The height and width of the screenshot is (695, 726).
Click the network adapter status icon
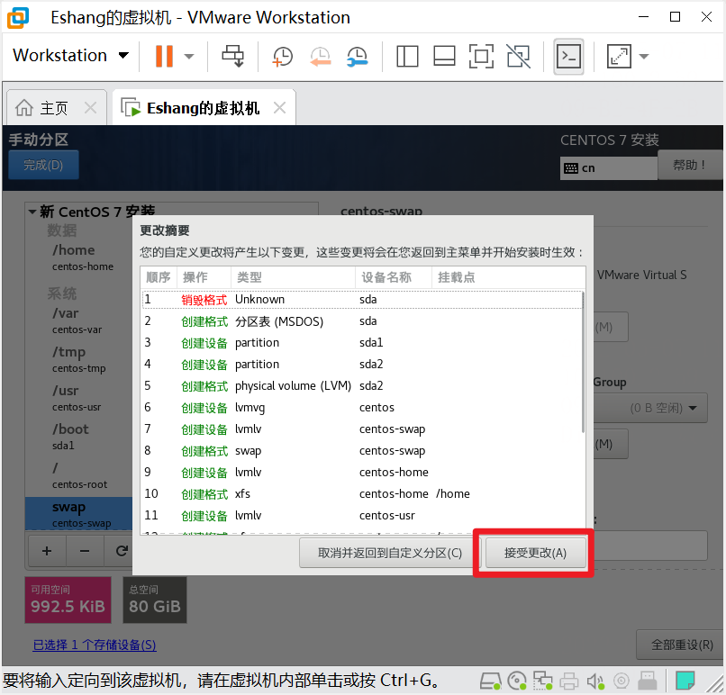coord(542,681)
